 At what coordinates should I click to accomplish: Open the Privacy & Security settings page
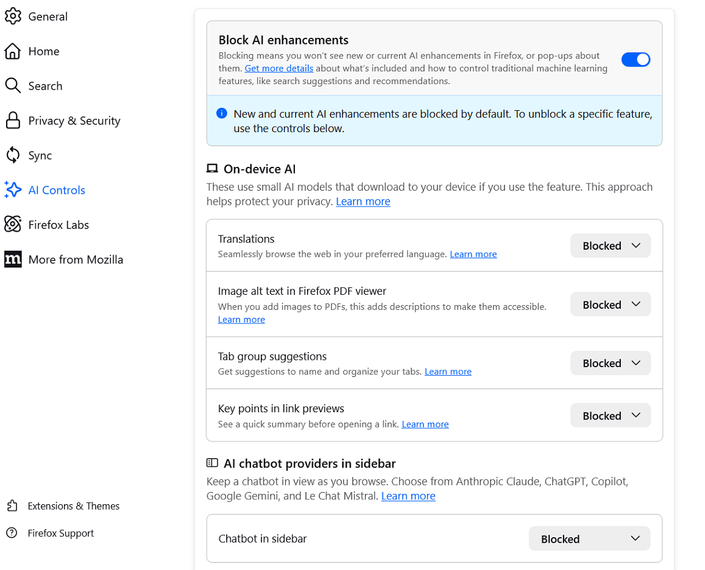[74, 121]
